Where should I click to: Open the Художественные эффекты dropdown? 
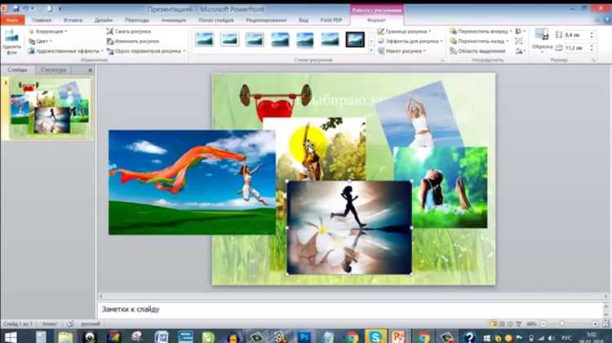tap(65, 51)
